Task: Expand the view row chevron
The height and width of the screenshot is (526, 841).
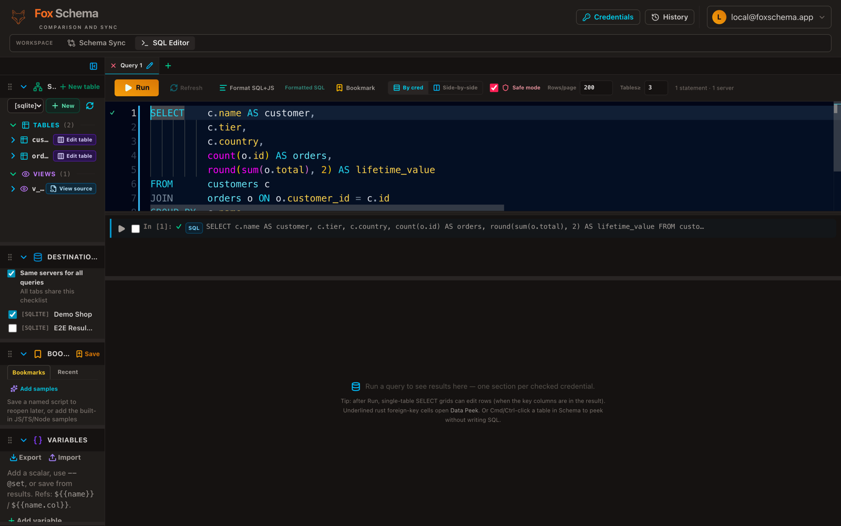Action: tap(13, 189)
